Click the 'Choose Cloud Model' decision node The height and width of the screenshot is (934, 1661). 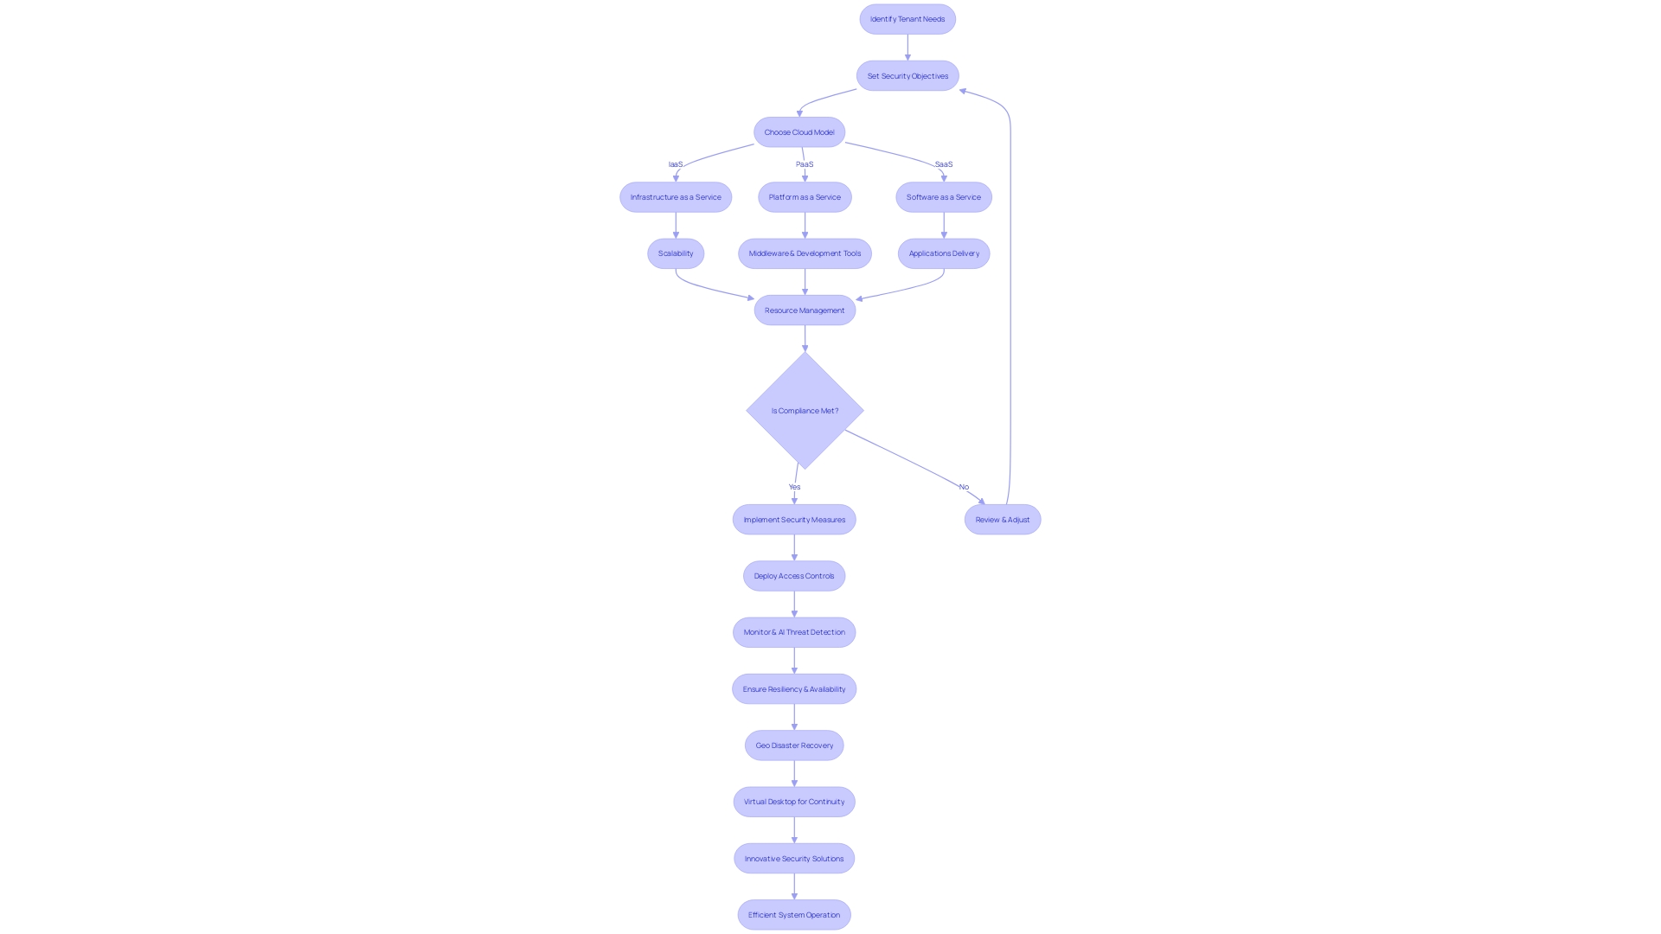pos(798,131)
